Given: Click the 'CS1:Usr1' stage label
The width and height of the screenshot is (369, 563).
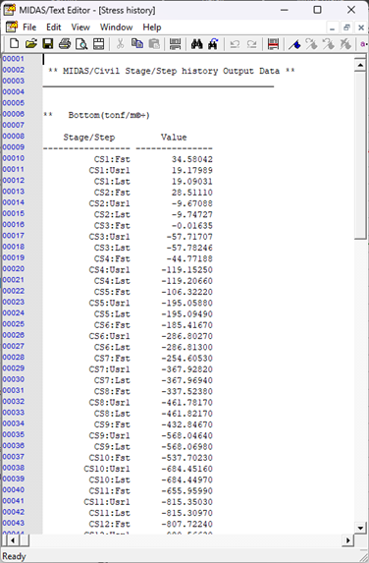Looking at the screenshot, I should 109,170.
